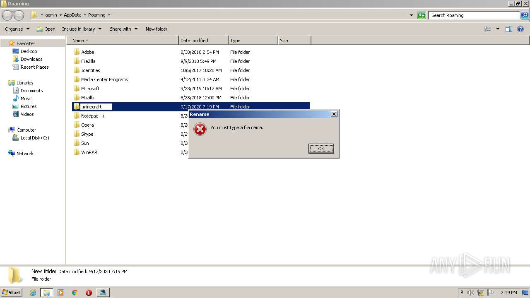Open the Organize menu
This screenshot has width=530, height=298.
pyautogui.click(x=17, y=29)
